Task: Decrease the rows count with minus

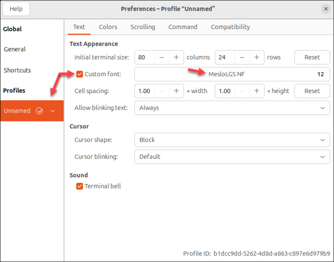Action: coord(242,57)
